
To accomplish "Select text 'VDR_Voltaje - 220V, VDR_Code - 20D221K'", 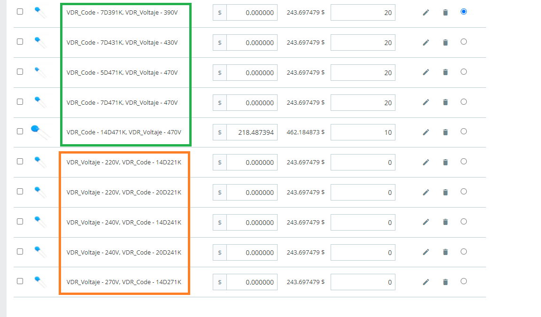I will (x=124, y=192).
